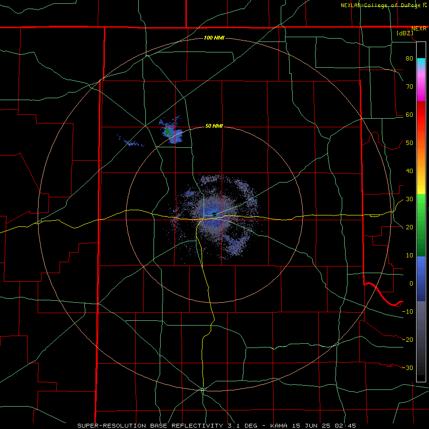This screenshot has height=429, width=429.
Task: Click the 70 dBZ scale value
Action: 409,86
